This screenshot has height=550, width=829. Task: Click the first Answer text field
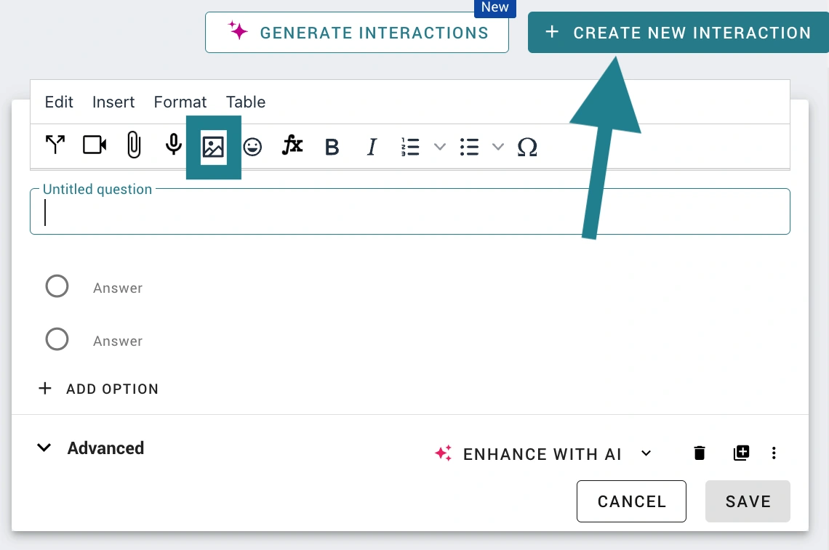click(x=118, y=288)
